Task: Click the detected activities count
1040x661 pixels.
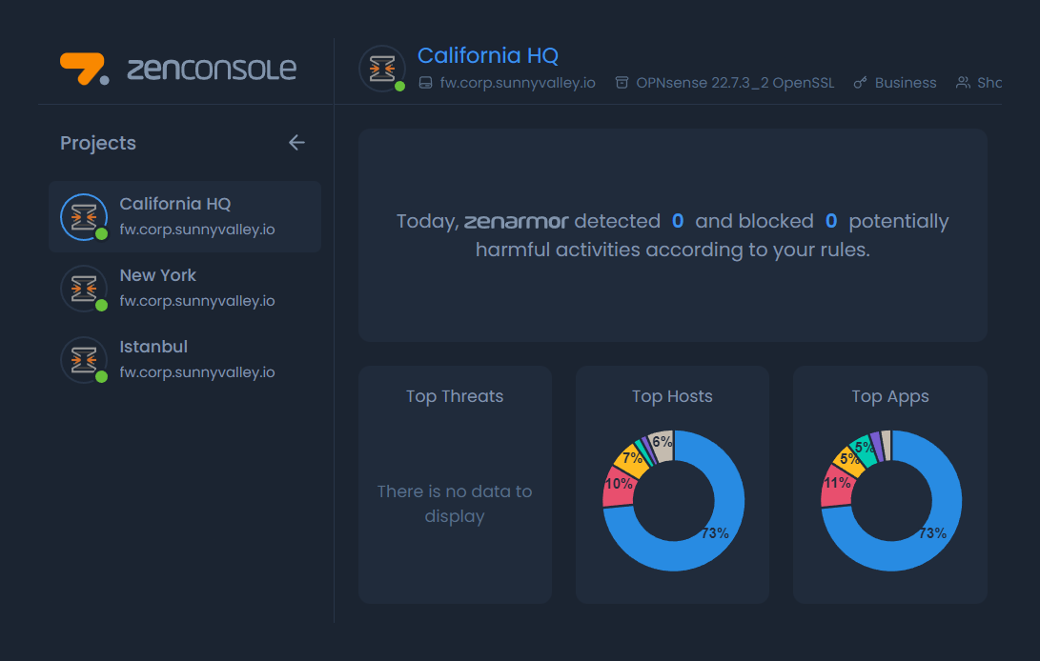Action: 678,221
